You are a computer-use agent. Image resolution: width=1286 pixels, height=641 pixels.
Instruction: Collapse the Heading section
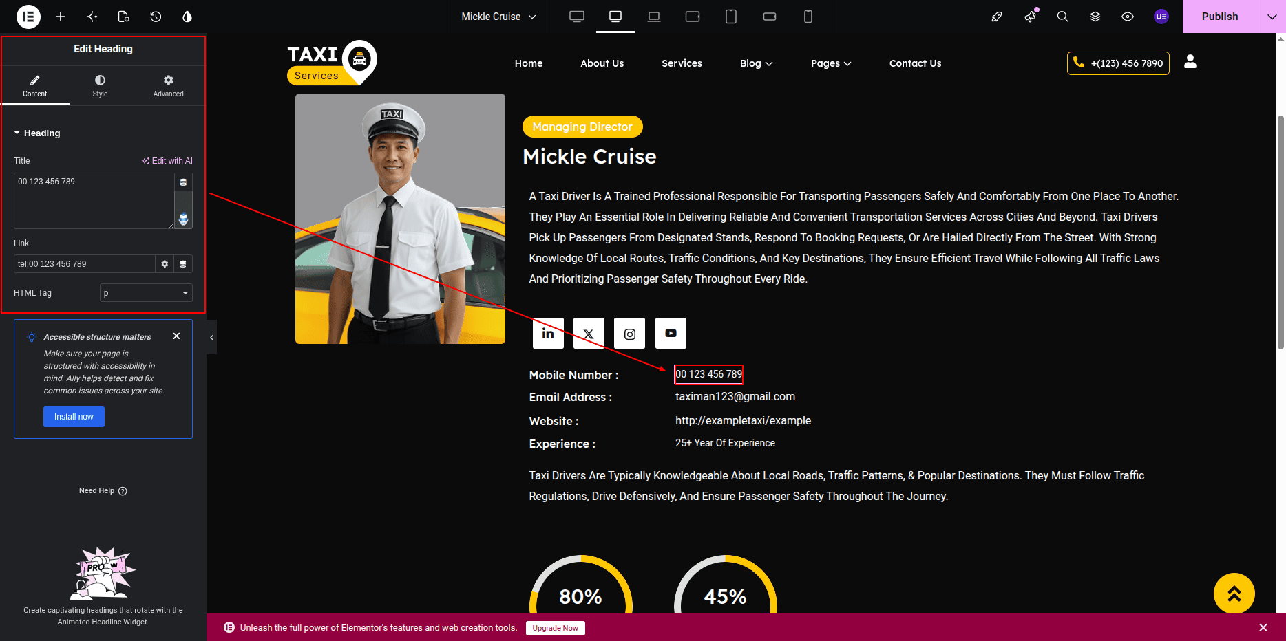click(x=37, y=133)
